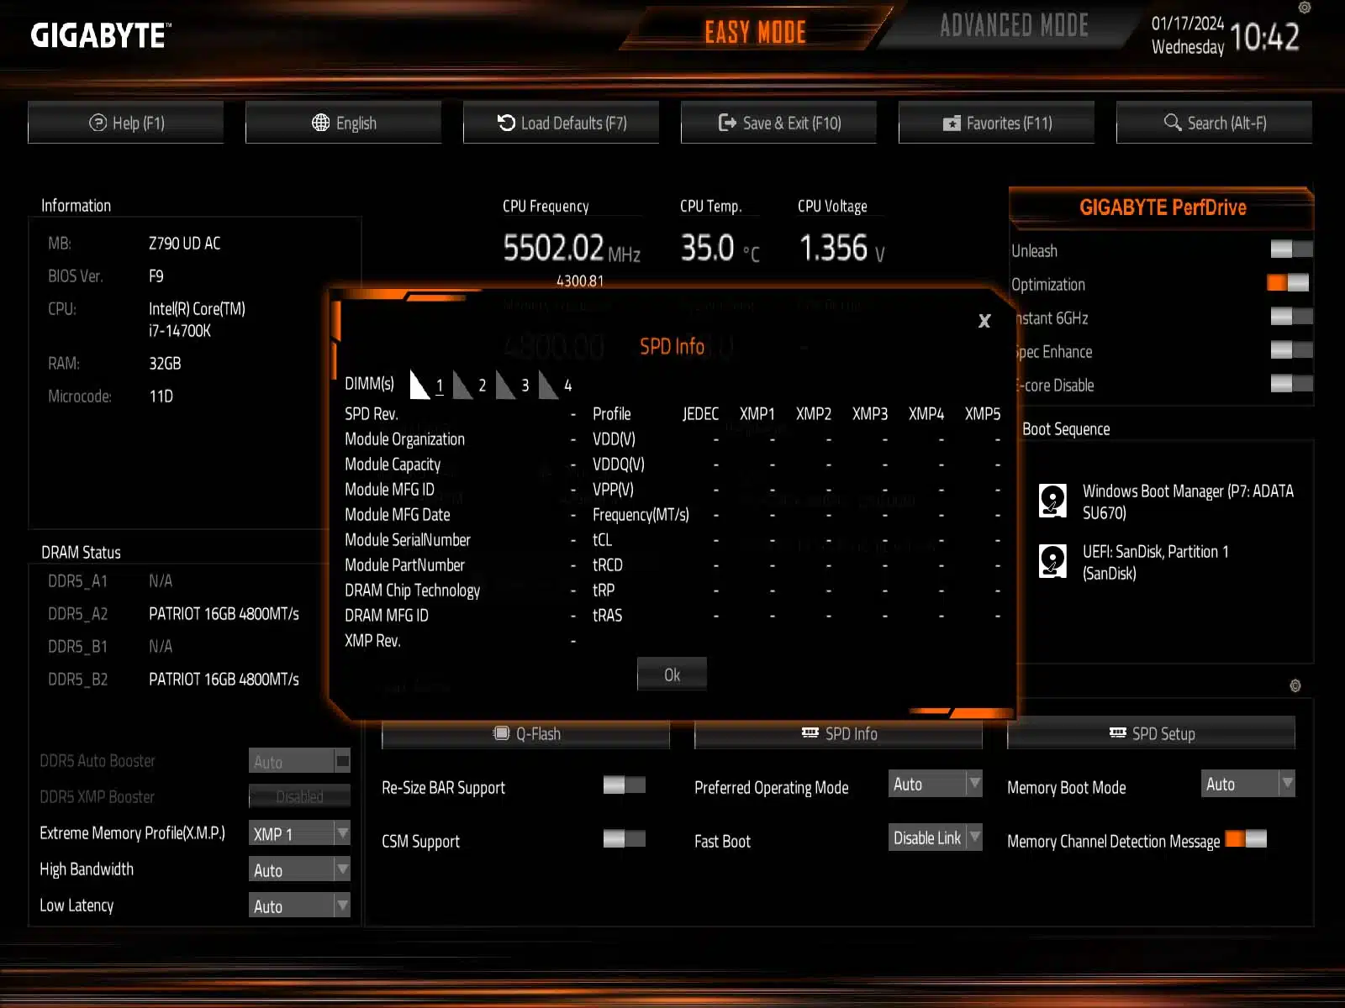Click the UEFI SanDisk disk icon
Viewport: 1345px width, 1008px height.
click(1052, 561)
